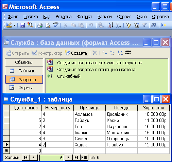Click the New Record toolbar icon
The image size is (172, 162).
pyautogui.click(x=164, y=25)
